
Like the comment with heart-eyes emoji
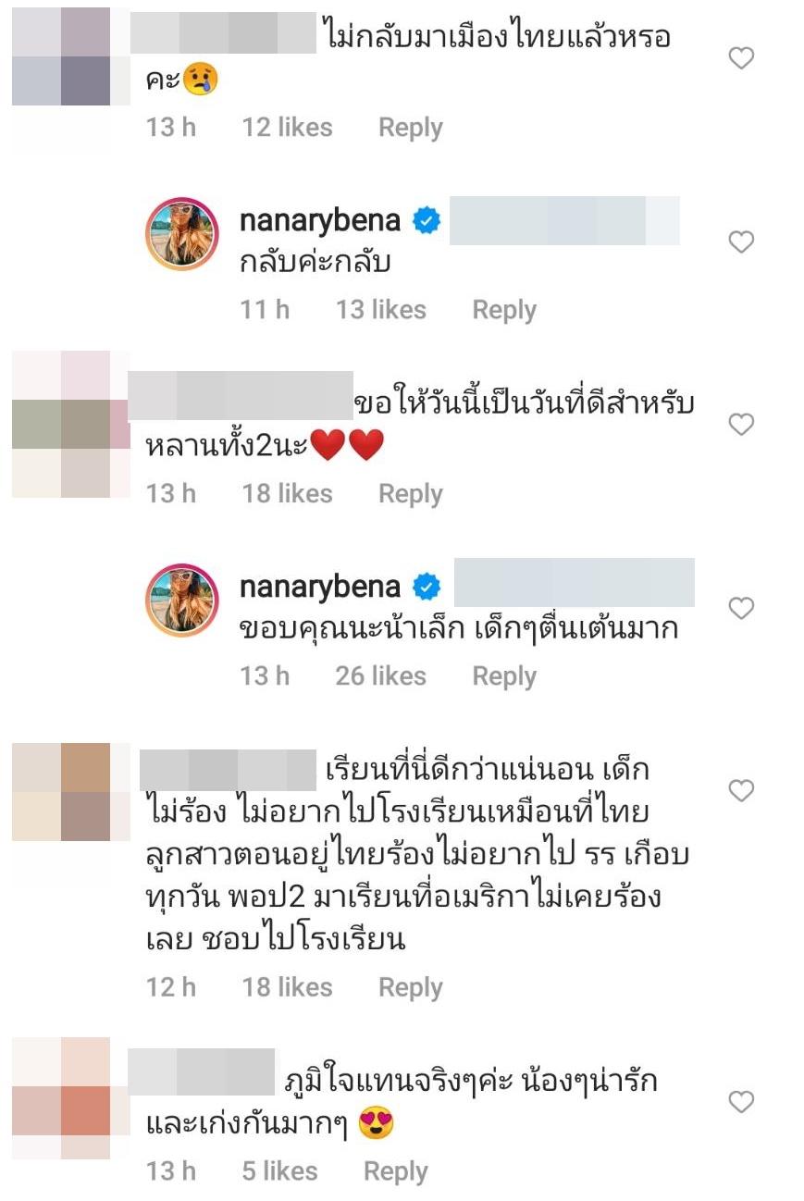point(741,1102)
